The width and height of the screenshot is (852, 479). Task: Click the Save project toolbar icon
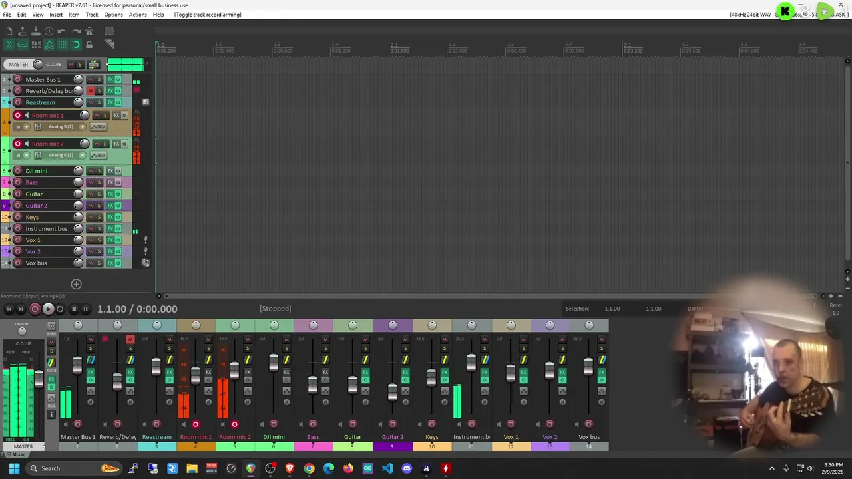coord(36,31)
